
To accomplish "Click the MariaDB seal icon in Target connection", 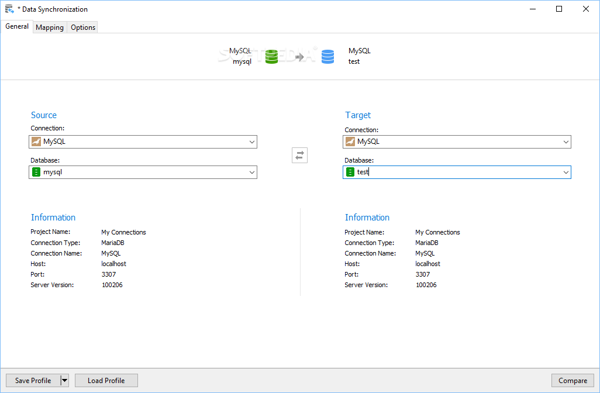I will [x=350, y=142].
